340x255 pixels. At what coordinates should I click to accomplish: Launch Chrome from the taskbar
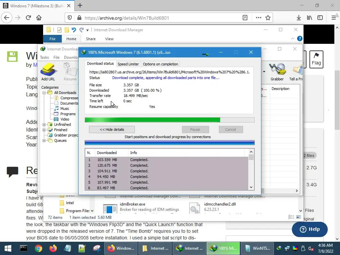(39, 248)
